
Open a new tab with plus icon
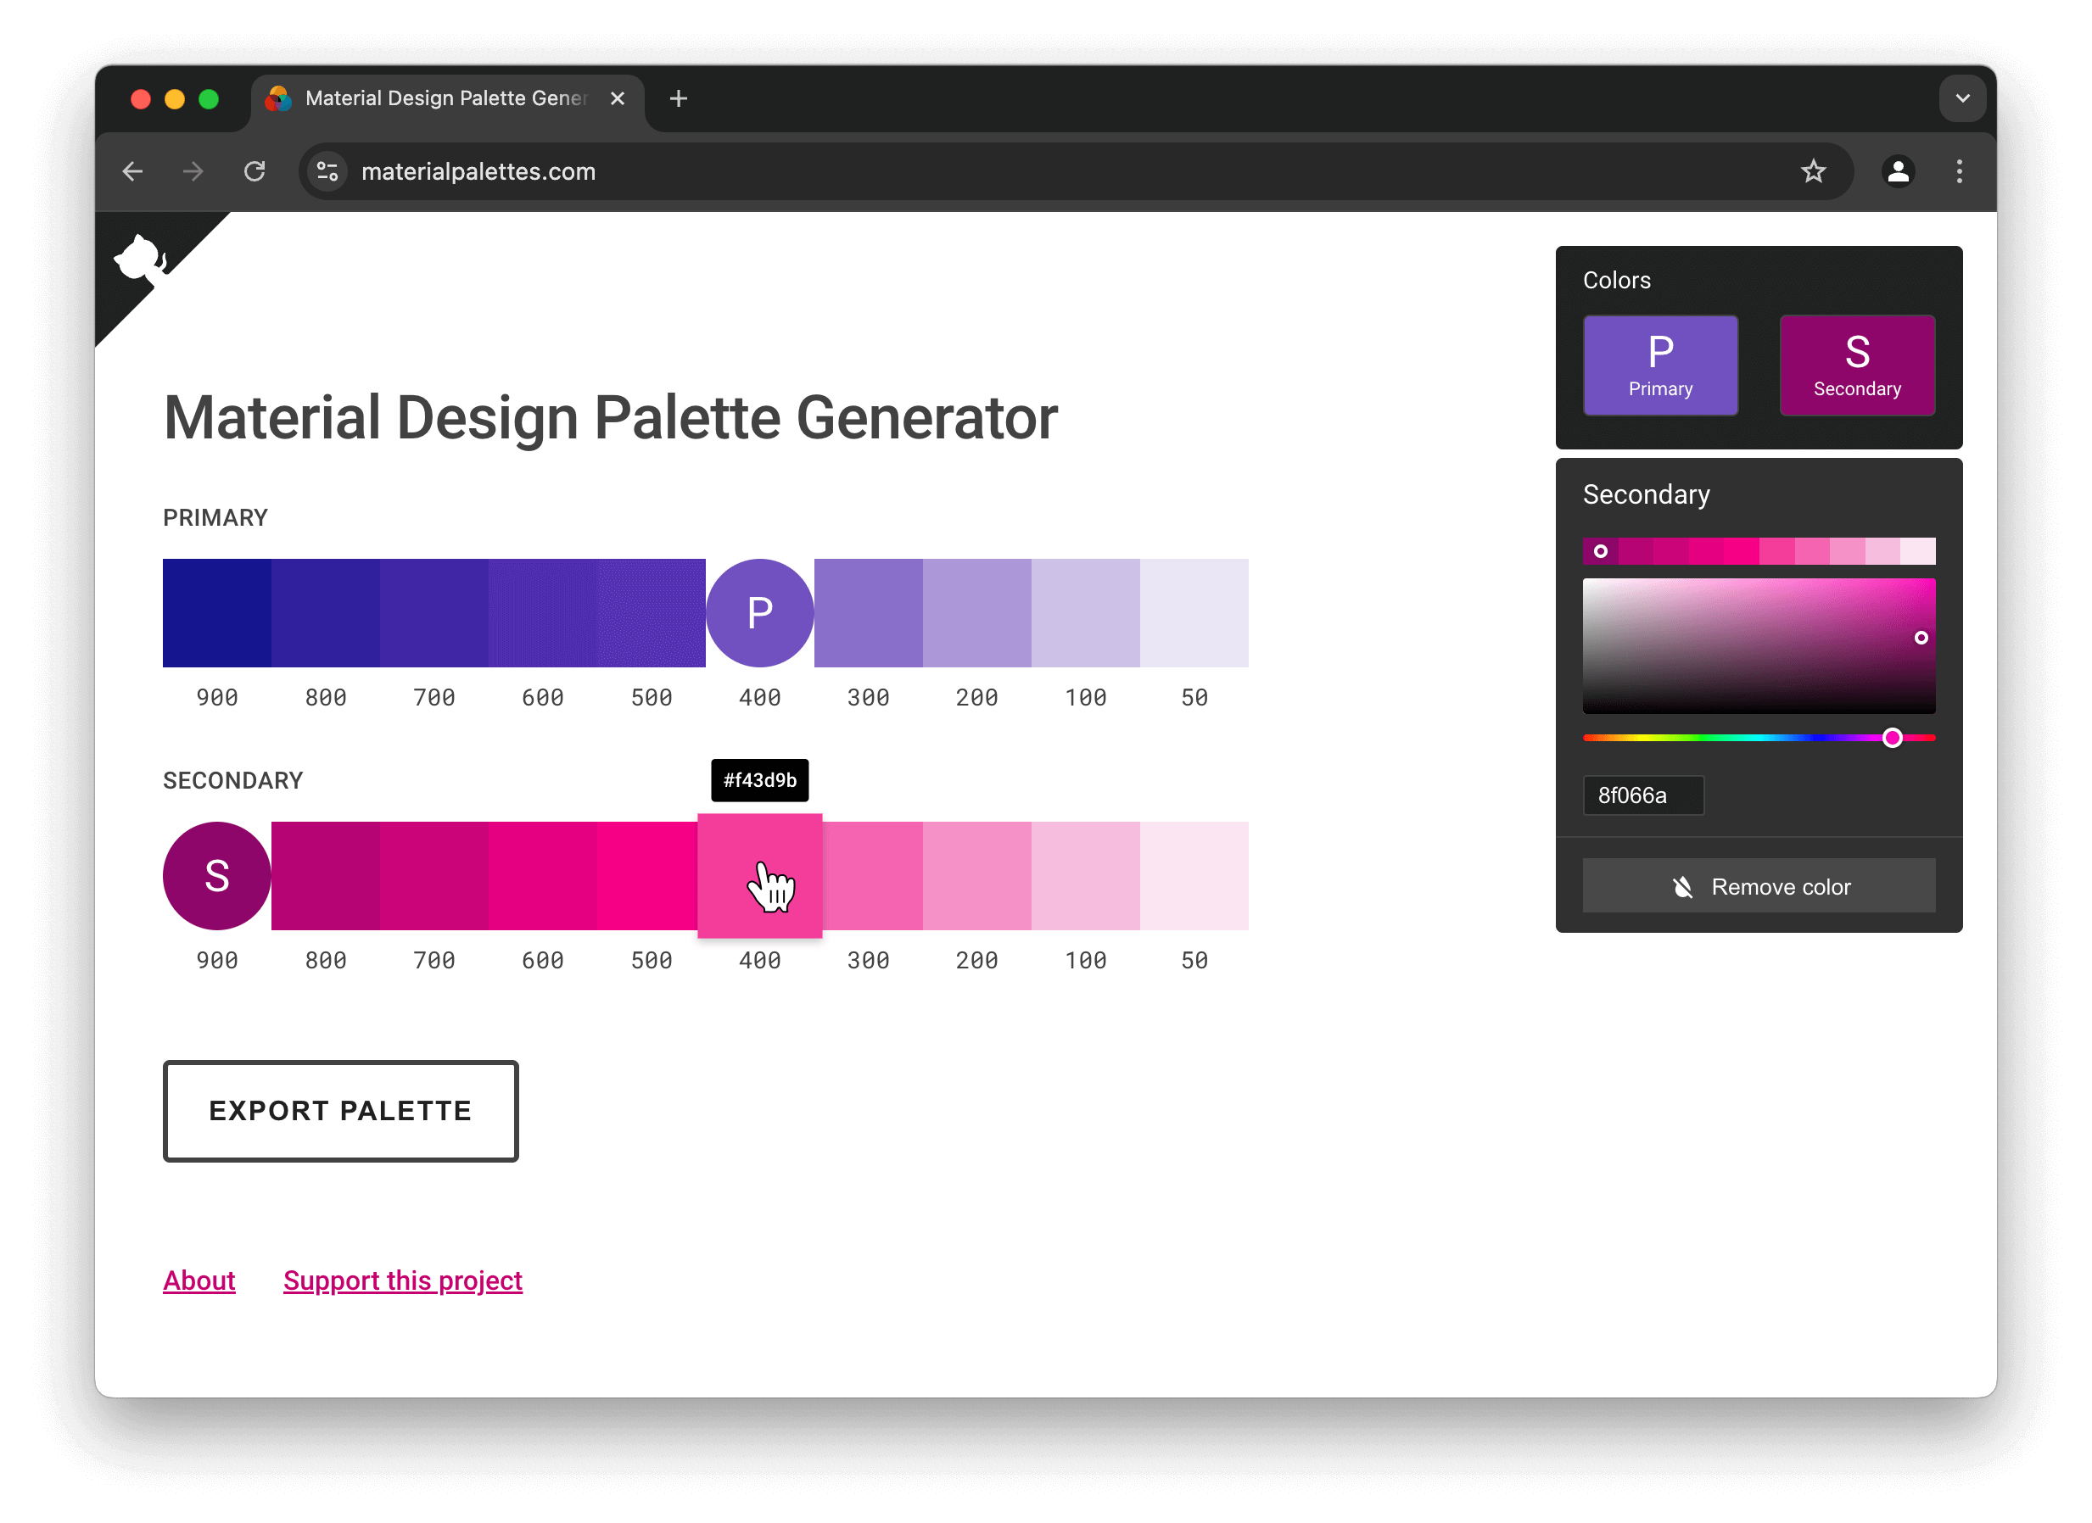point(678,98)
